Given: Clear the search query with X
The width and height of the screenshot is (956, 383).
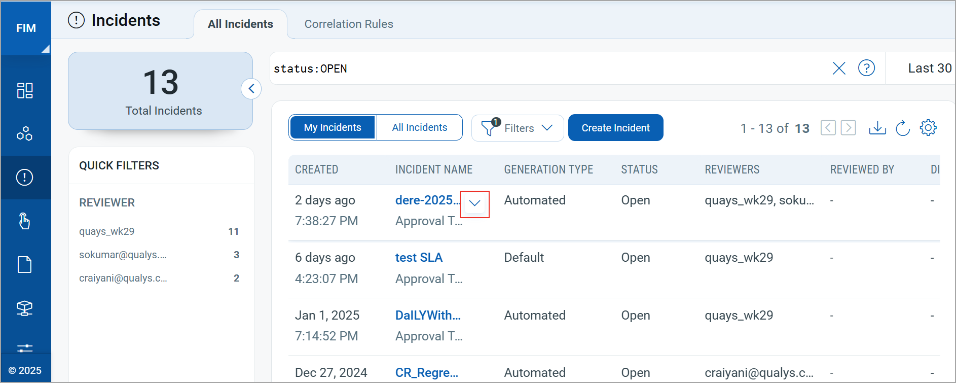Looking at the screenshot, I should (x=839, y=68).
